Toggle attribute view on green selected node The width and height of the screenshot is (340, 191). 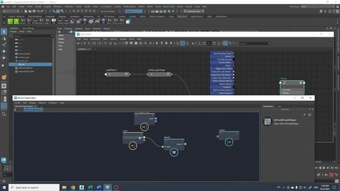tap(301, 83)
